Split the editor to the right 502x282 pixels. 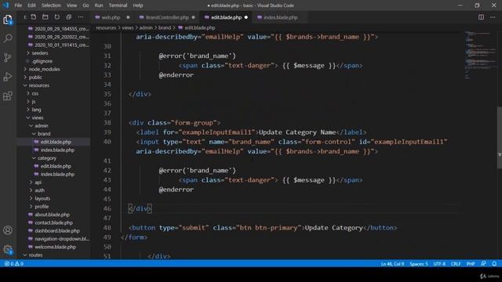(481, 17)
